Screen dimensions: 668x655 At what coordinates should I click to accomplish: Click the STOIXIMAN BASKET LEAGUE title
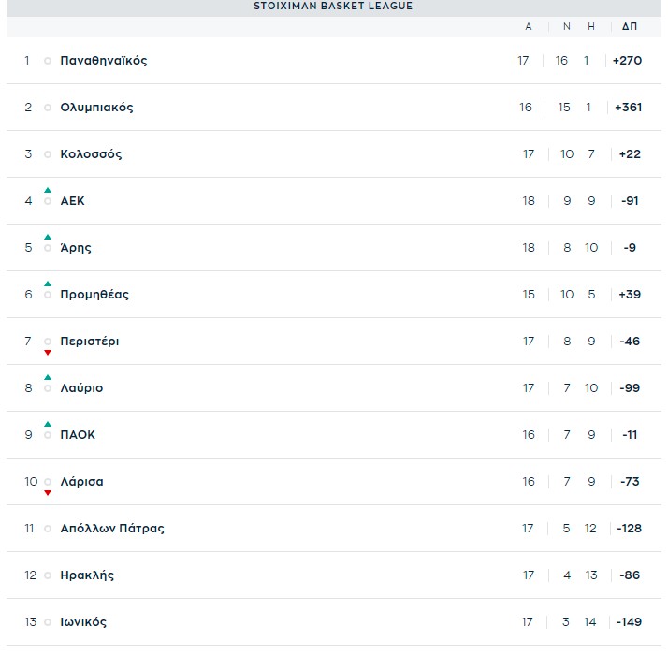tap(333, 7)
